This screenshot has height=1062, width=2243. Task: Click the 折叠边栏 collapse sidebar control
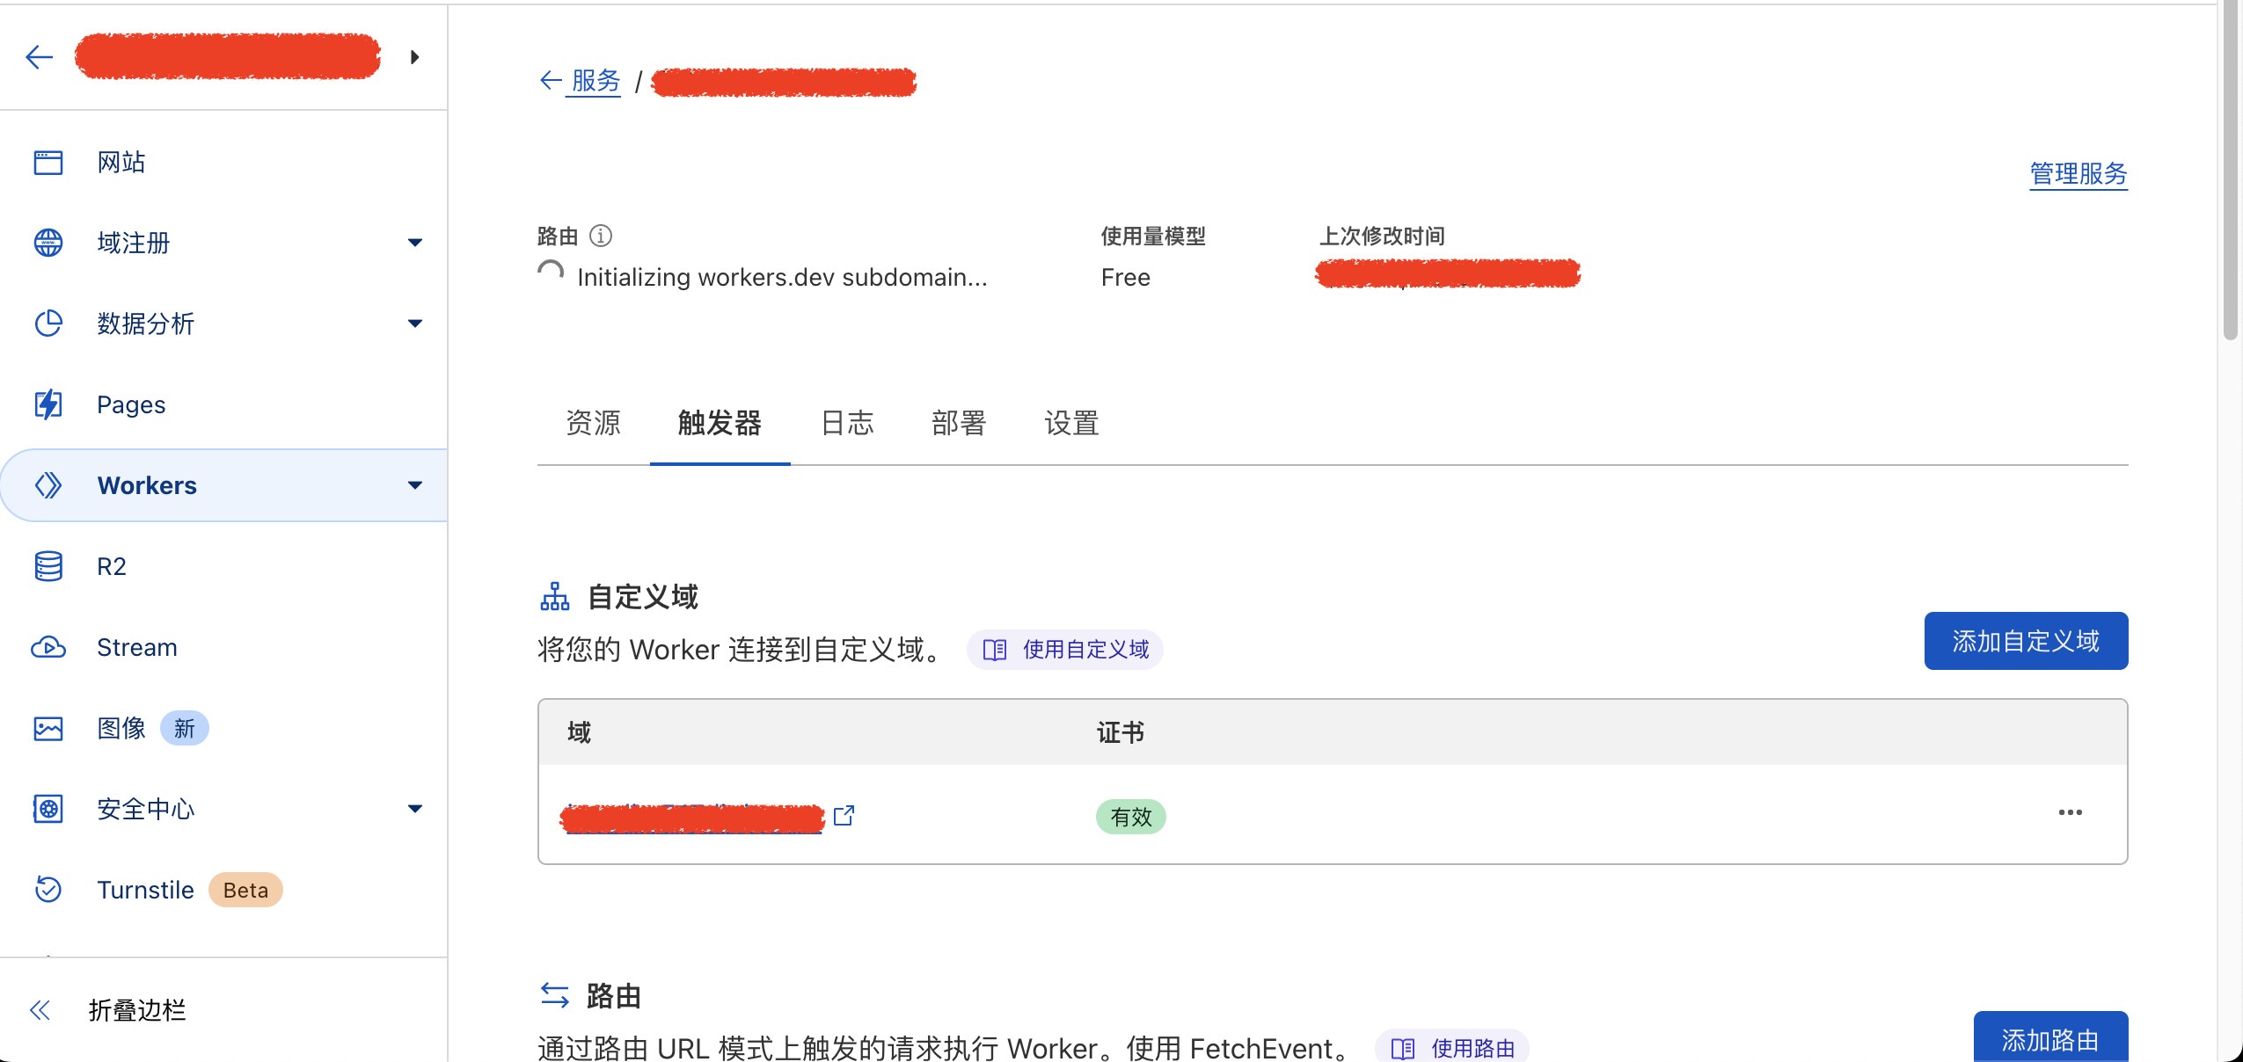pos(107,1010)
